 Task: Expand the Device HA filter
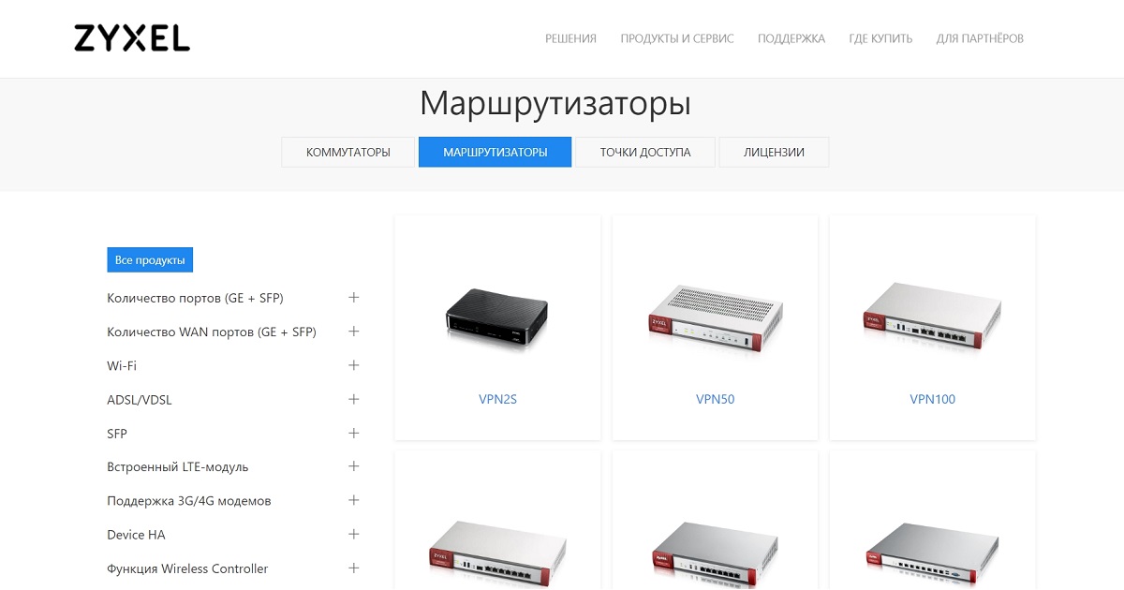353,534
